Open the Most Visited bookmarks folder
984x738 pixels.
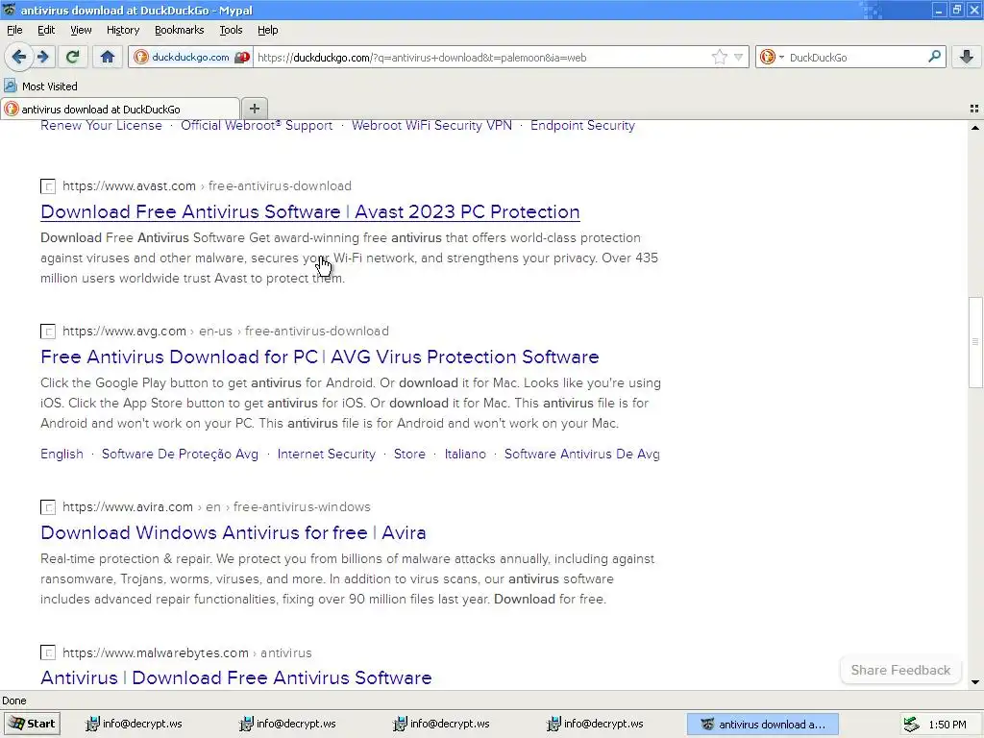pos(40,86)
